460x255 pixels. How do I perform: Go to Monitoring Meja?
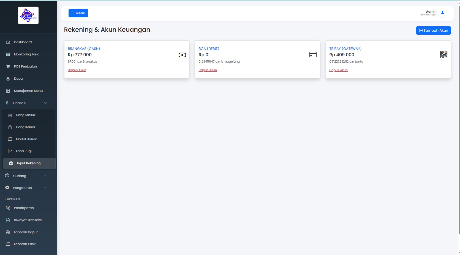[x=28, y=54]
